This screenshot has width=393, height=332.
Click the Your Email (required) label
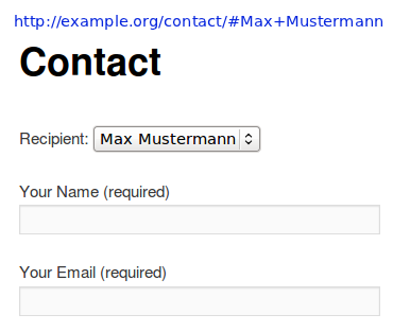93,273
